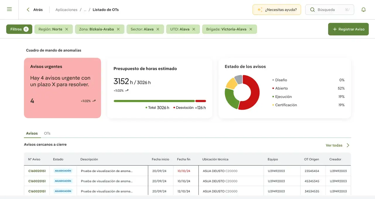This screenshot has width=375, height=199.
Task: Expand the collapsed breadcrumb ellipsis
Action: click(85, 10)
